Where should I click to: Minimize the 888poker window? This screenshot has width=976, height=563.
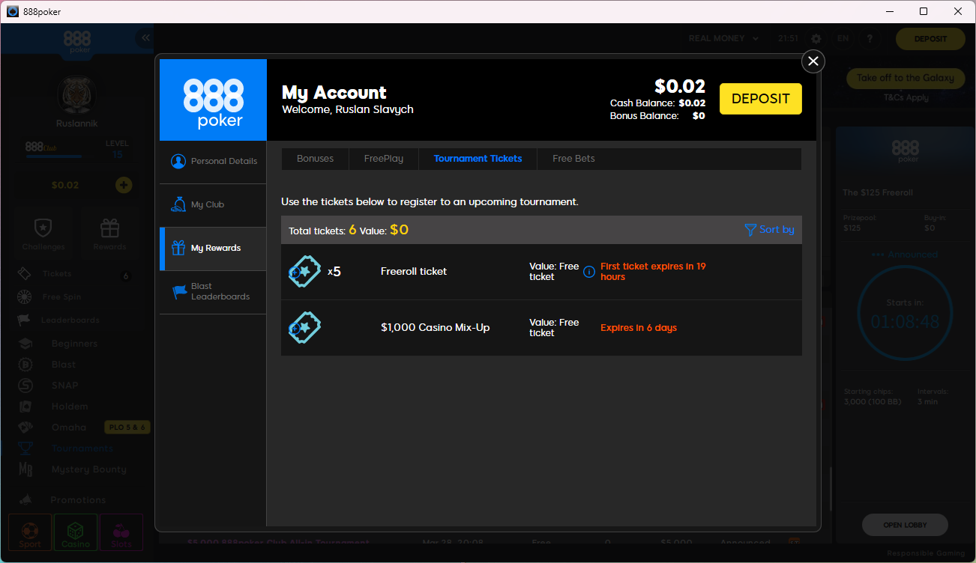[890, 11]
